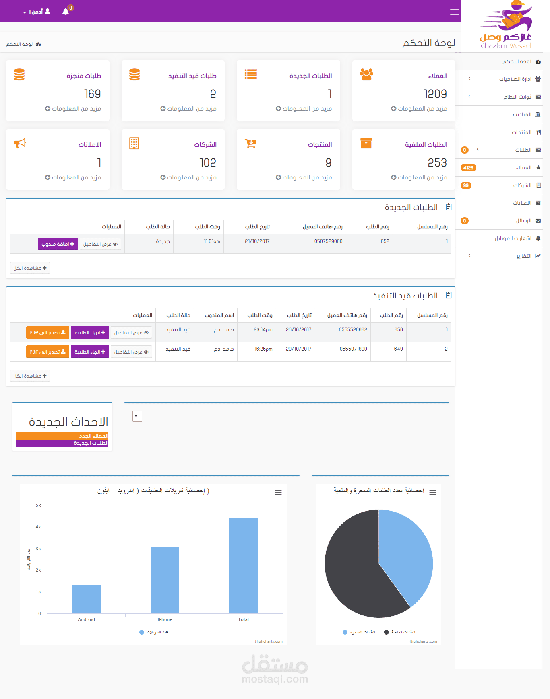Open the أدمن 1 user dropdown
The height and width of the screenshot is (699, 550).
pyautogui.click(x=37, y=12)
